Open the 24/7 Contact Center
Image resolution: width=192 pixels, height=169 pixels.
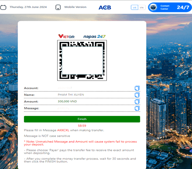pyautogui.click(x=170, y=7)
